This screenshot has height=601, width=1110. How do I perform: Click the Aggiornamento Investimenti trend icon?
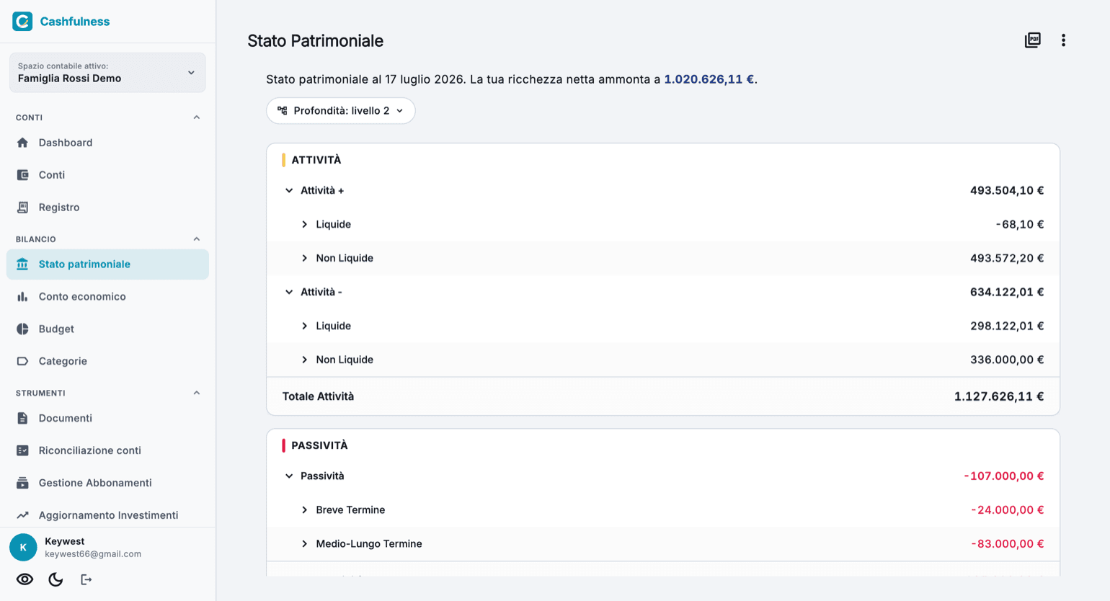[22, 515]
